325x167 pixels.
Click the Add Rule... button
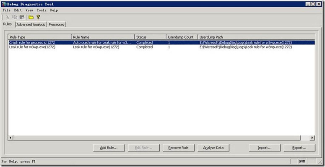[x=109, y=148]
